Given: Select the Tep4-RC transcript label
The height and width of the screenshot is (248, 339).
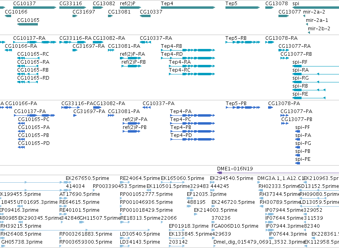Looking at the screenshot, I should (x=179, y=70).
